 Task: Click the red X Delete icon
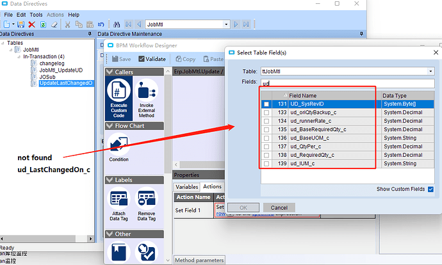point(31,24)
